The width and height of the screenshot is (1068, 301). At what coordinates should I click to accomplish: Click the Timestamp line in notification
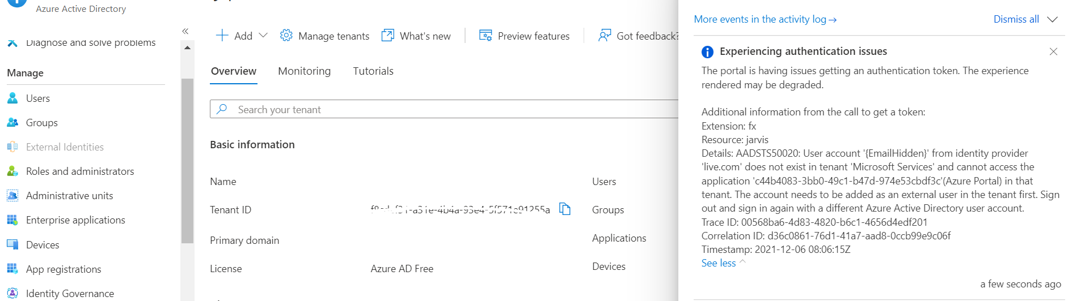[776, 250]
